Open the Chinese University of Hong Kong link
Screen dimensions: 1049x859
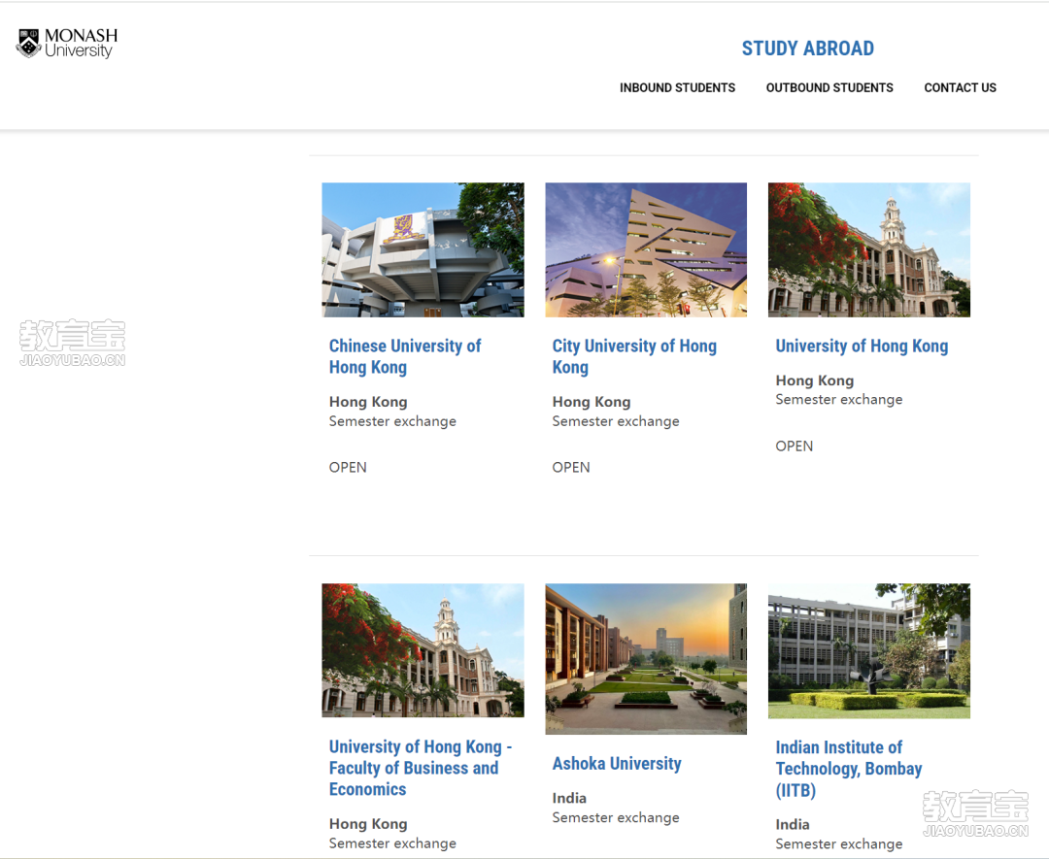click(x=405, y=356)
